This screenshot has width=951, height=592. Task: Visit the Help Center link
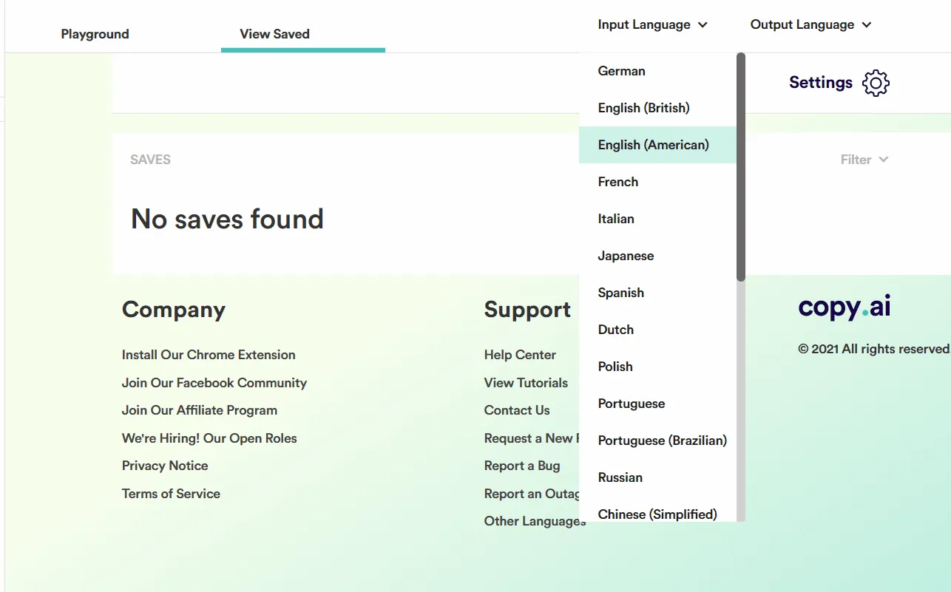pyautogui.click(x=520, y=355)
